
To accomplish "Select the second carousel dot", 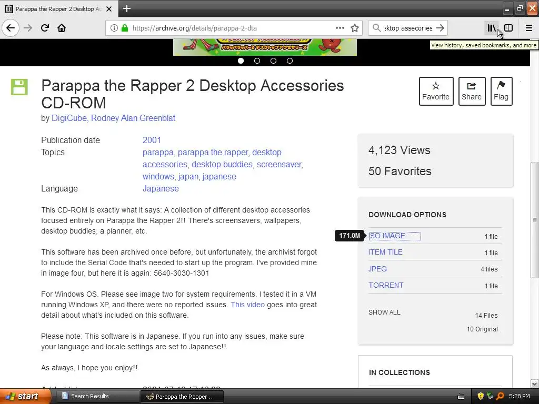I will pyautogui.click(x=257, y=61).
